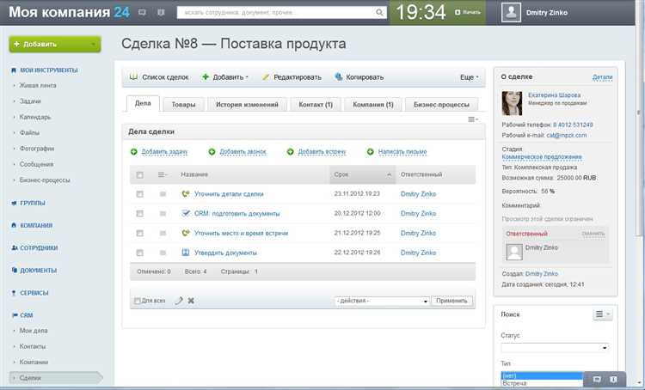Open the Еще dropdown menu
The width and height of the screenshot is (645, 390).
470,77
